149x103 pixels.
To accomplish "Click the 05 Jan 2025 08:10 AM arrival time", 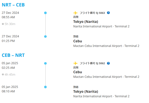I will (10, 89).
